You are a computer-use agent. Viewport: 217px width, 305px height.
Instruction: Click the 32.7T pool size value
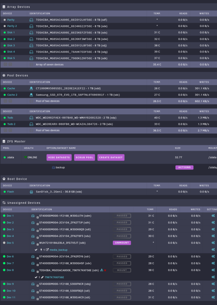point(178,157)
